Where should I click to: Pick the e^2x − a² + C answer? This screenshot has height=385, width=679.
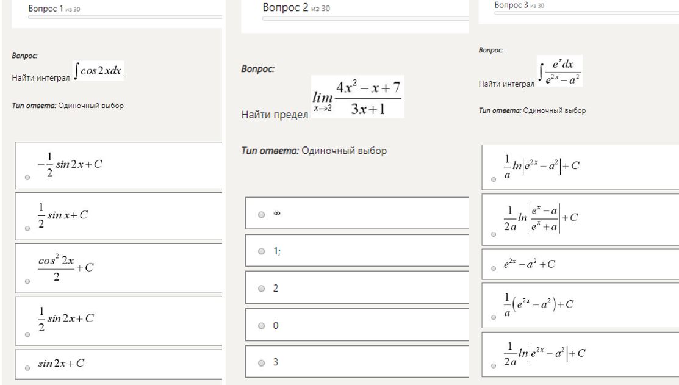494,265
